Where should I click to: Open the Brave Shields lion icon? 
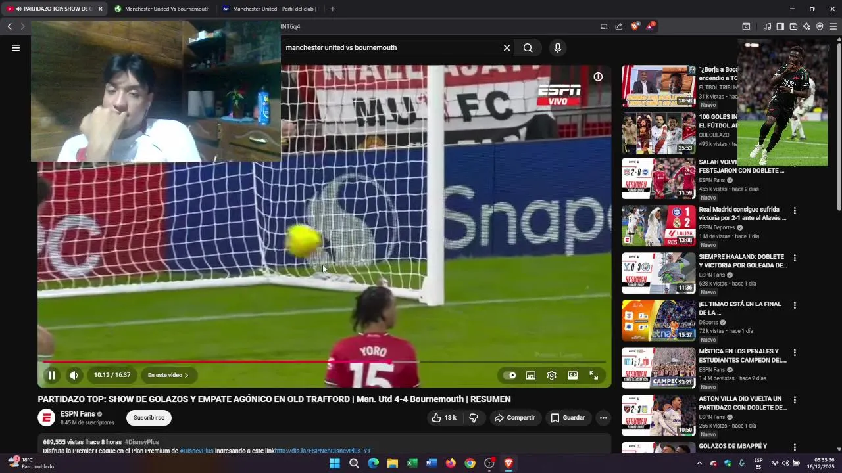(x=635, y=26)
